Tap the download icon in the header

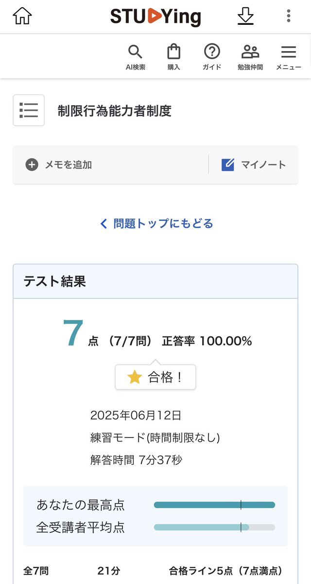pyautogui.click(x=246, y=16)
